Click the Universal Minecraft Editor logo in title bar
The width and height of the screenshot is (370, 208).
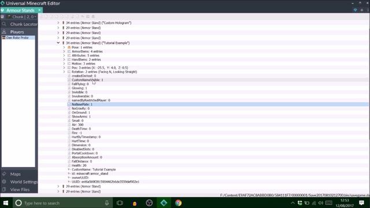[2, 3]
